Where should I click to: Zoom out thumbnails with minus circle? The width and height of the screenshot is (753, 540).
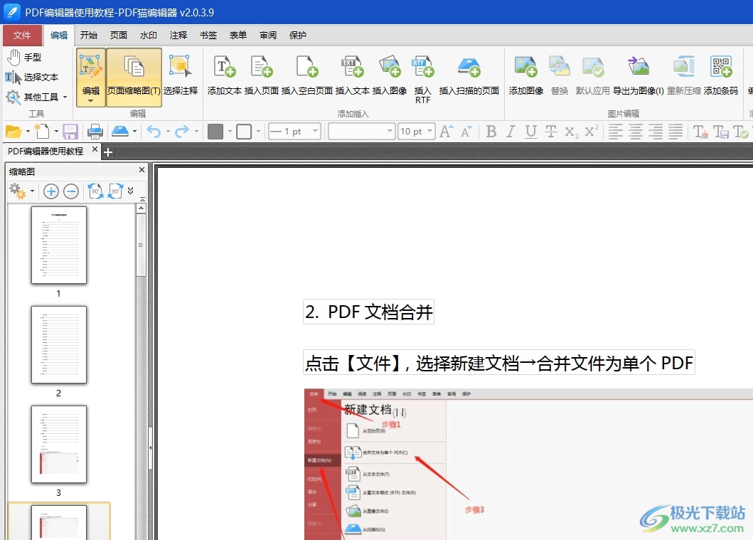click(x=71, y=191)
